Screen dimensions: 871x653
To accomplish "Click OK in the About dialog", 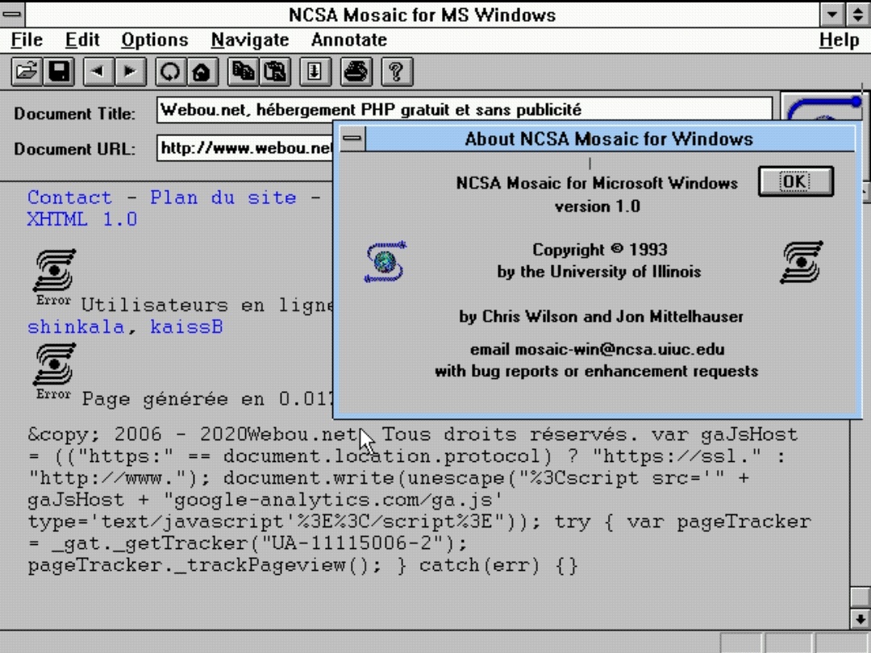I will (795, 181).
